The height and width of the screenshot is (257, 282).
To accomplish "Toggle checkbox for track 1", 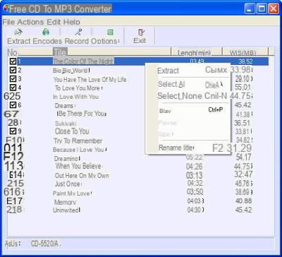I will pos(13,61).
